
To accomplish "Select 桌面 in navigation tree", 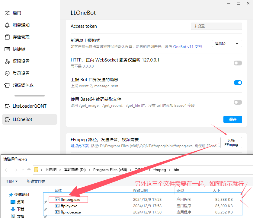I will click(x=21, y=202).
